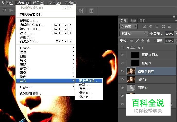Open 自适应广角(A) filter
This screenshot has height=122, width=177.
click(46, 25)
